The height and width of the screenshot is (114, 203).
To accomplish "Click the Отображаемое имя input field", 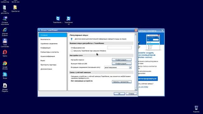I will pyautogui.click(x=119, y=47).
